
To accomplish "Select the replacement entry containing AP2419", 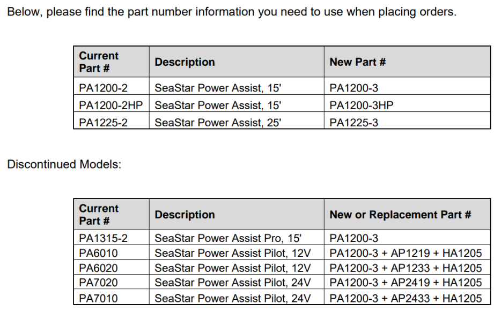I will tap(406, 283).
